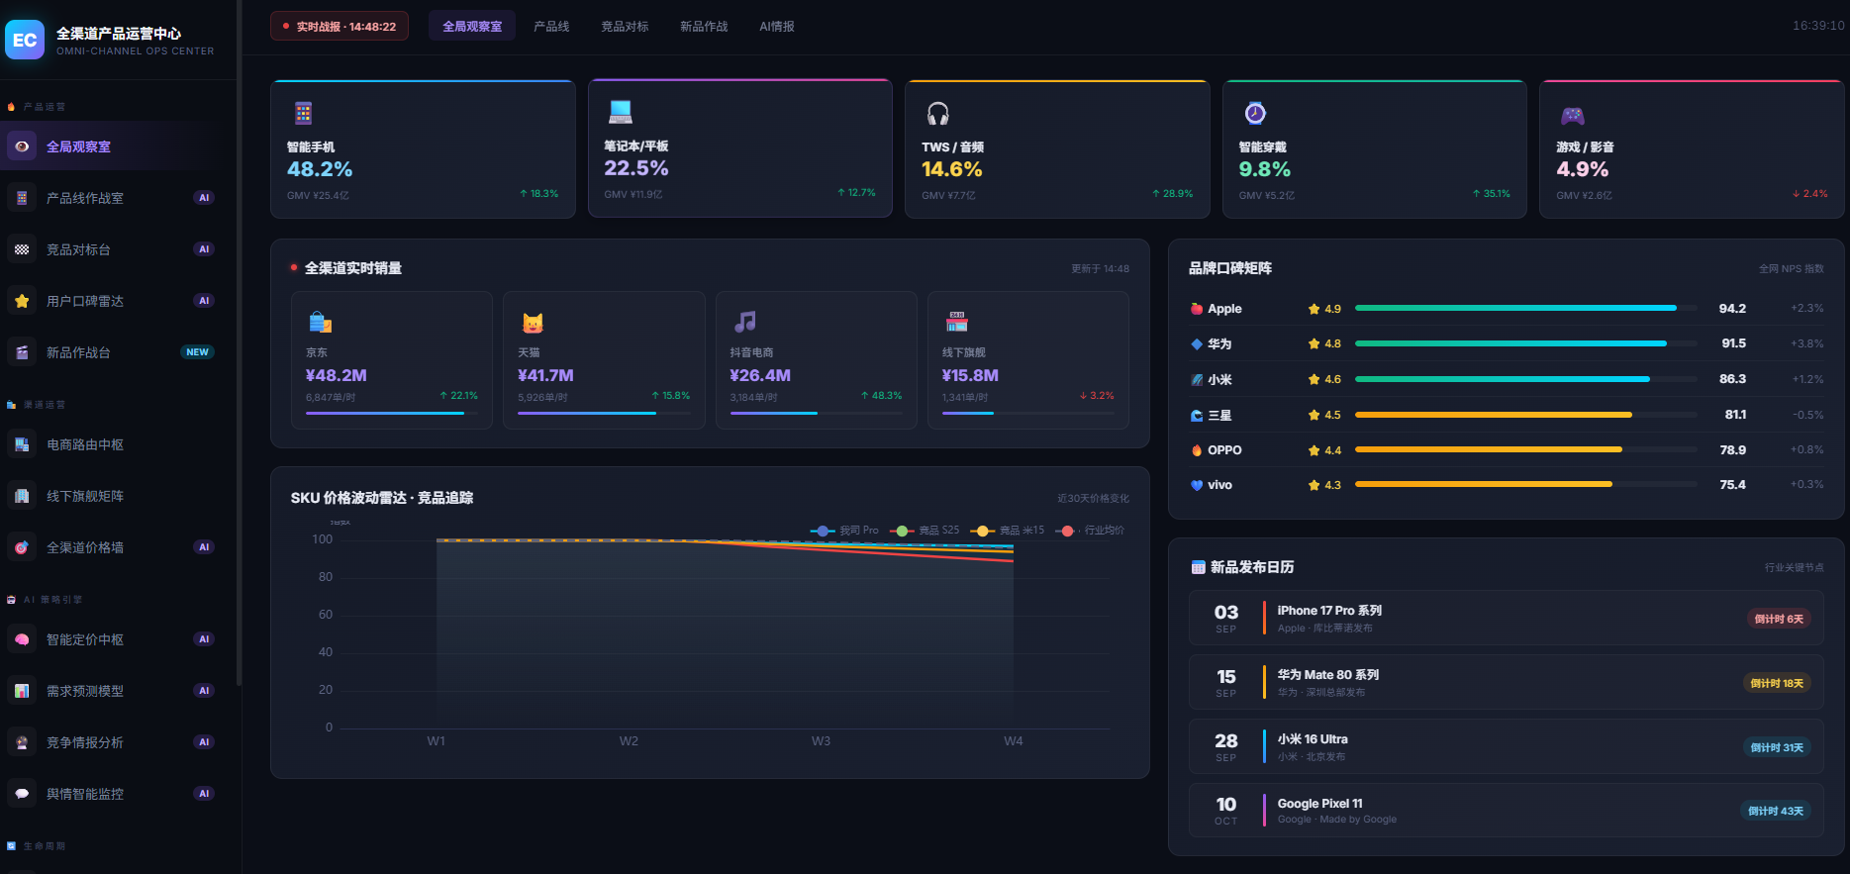Click the flame icon beside OPPO

point(1197,450)
